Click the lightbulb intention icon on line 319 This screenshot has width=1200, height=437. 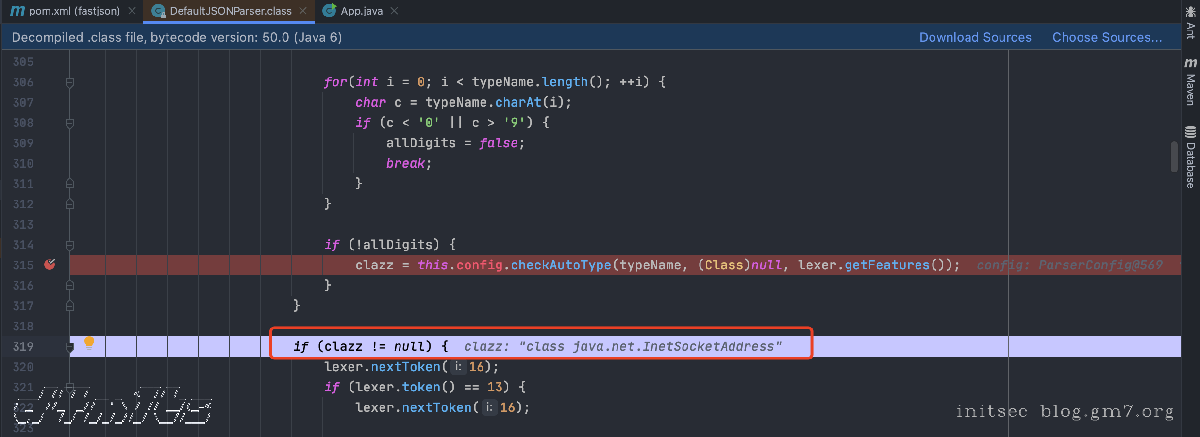(89, 343)
